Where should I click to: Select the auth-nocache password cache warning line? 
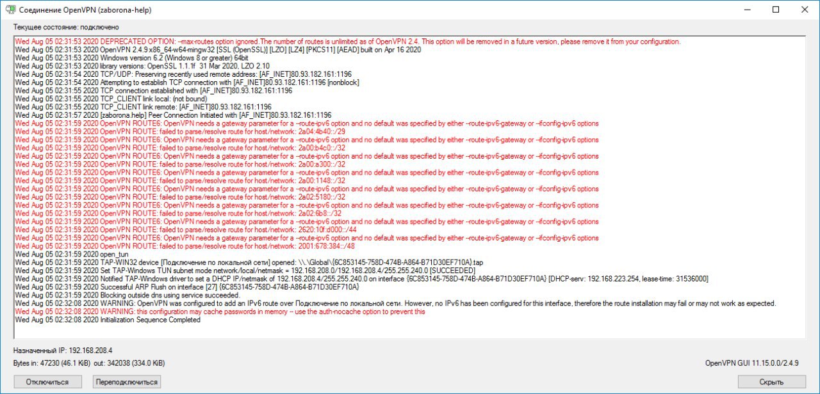click(x=220, y=312)
